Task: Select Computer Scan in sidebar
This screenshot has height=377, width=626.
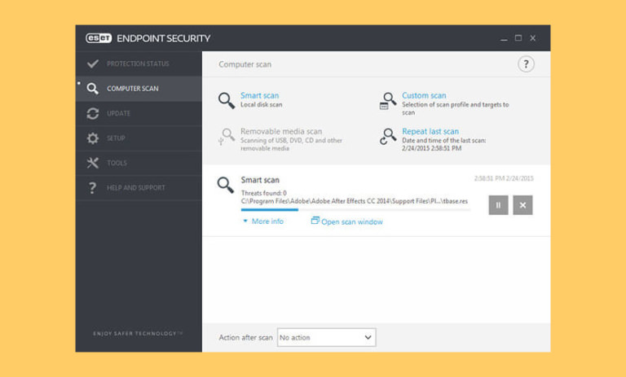Action: pyautogui.click(x=139, y=89)
